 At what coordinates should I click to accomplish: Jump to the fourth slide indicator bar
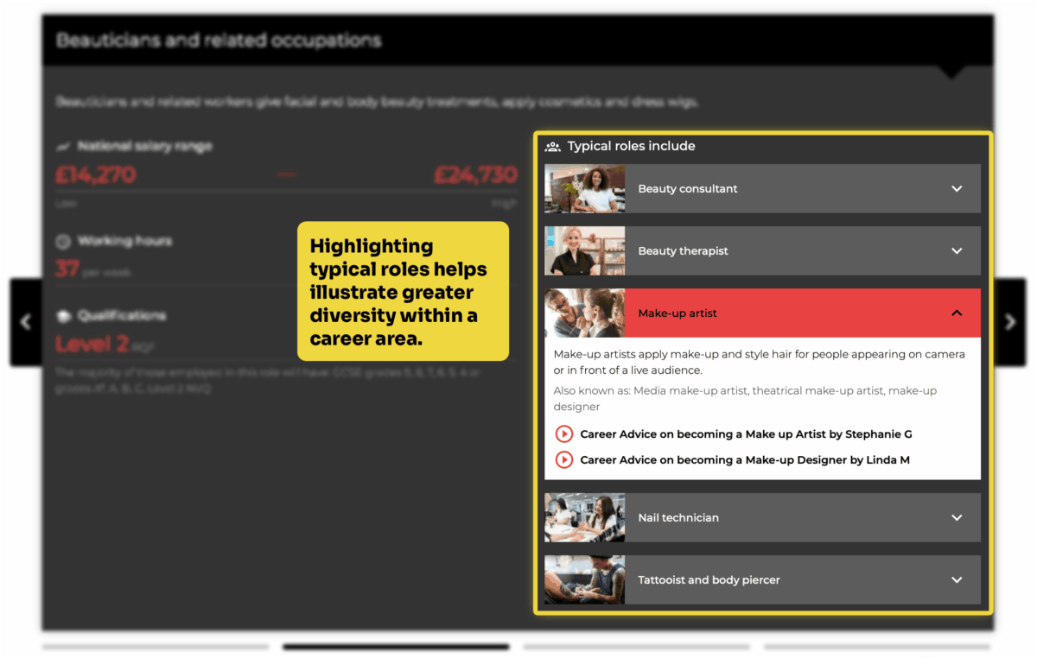tap(876, 646)
